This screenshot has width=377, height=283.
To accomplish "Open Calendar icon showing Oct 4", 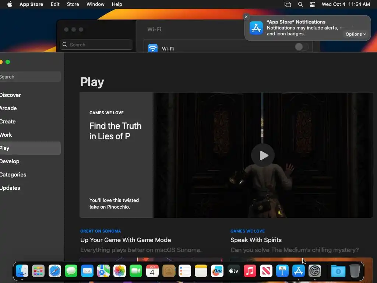I will [152, 271].
